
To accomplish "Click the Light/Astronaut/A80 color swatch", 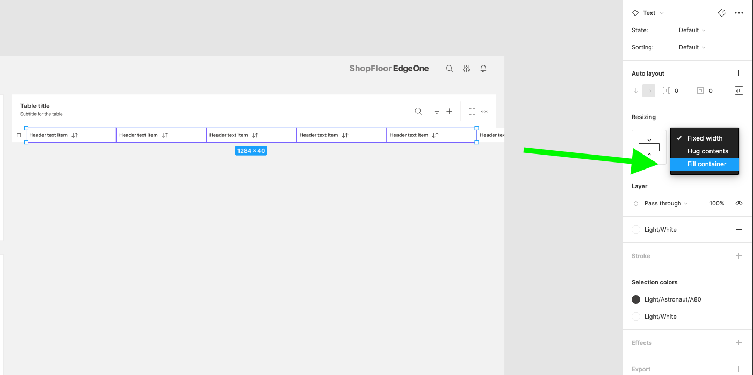I will 636,299.
